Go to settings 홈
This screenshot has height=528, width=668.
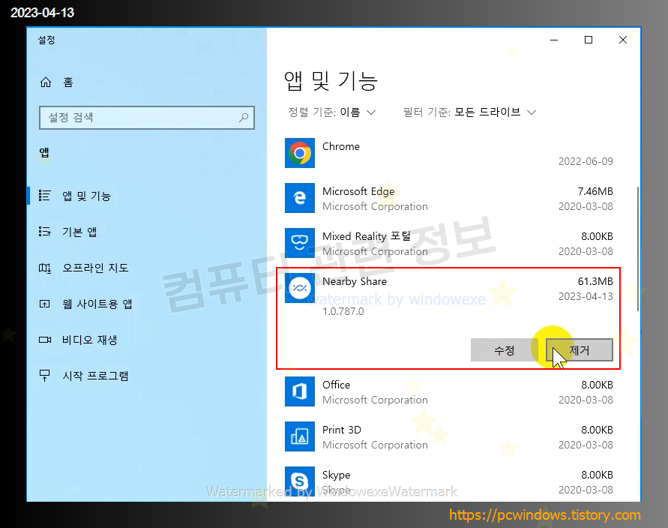(68, 82)
